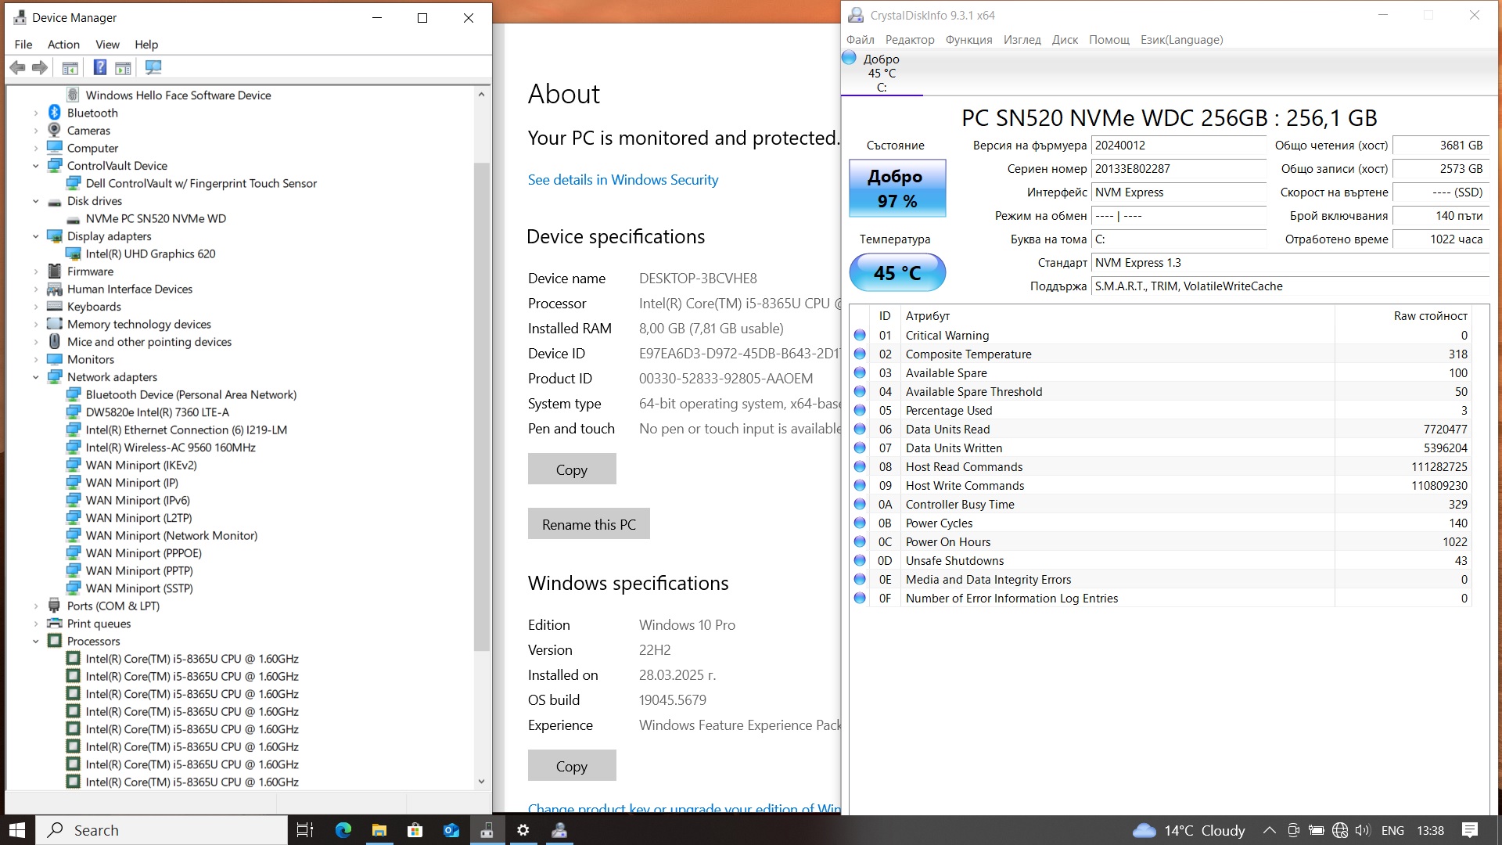
Task: Click the blue disk status indicator icon
Action: coord(849,57)
